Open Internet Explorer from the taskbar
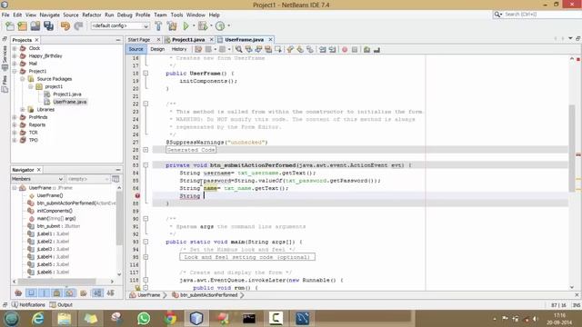This screenshot has width=582, height=327. [38, 318]
